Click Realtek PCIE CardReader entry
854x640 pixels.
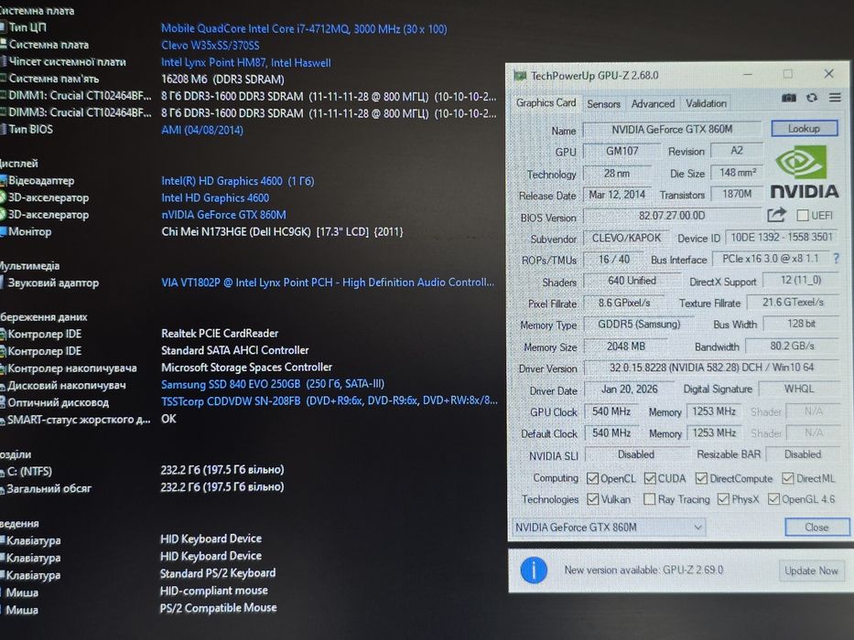220,333
